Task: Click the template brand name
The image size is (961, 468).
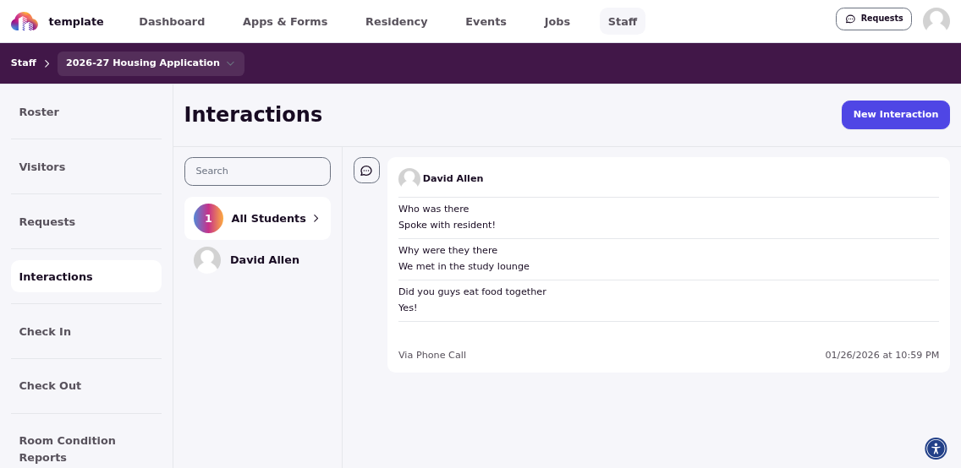Action: (76, 22)
